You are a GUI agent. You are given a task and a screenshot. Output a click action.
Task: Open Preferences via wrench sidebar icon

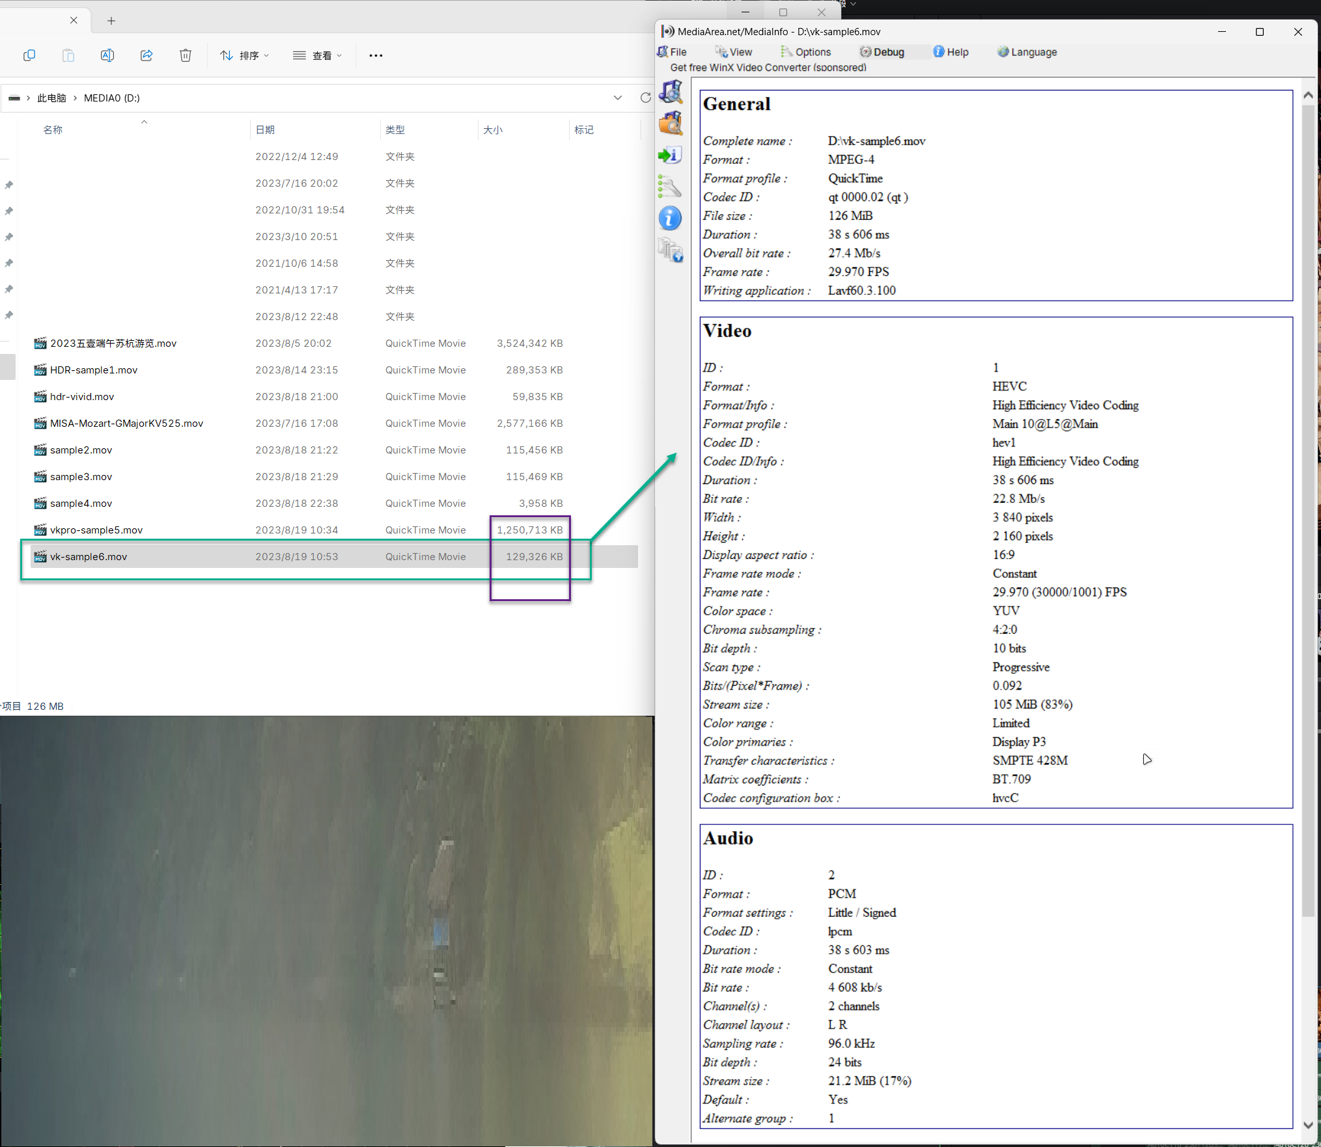(670, 187)
